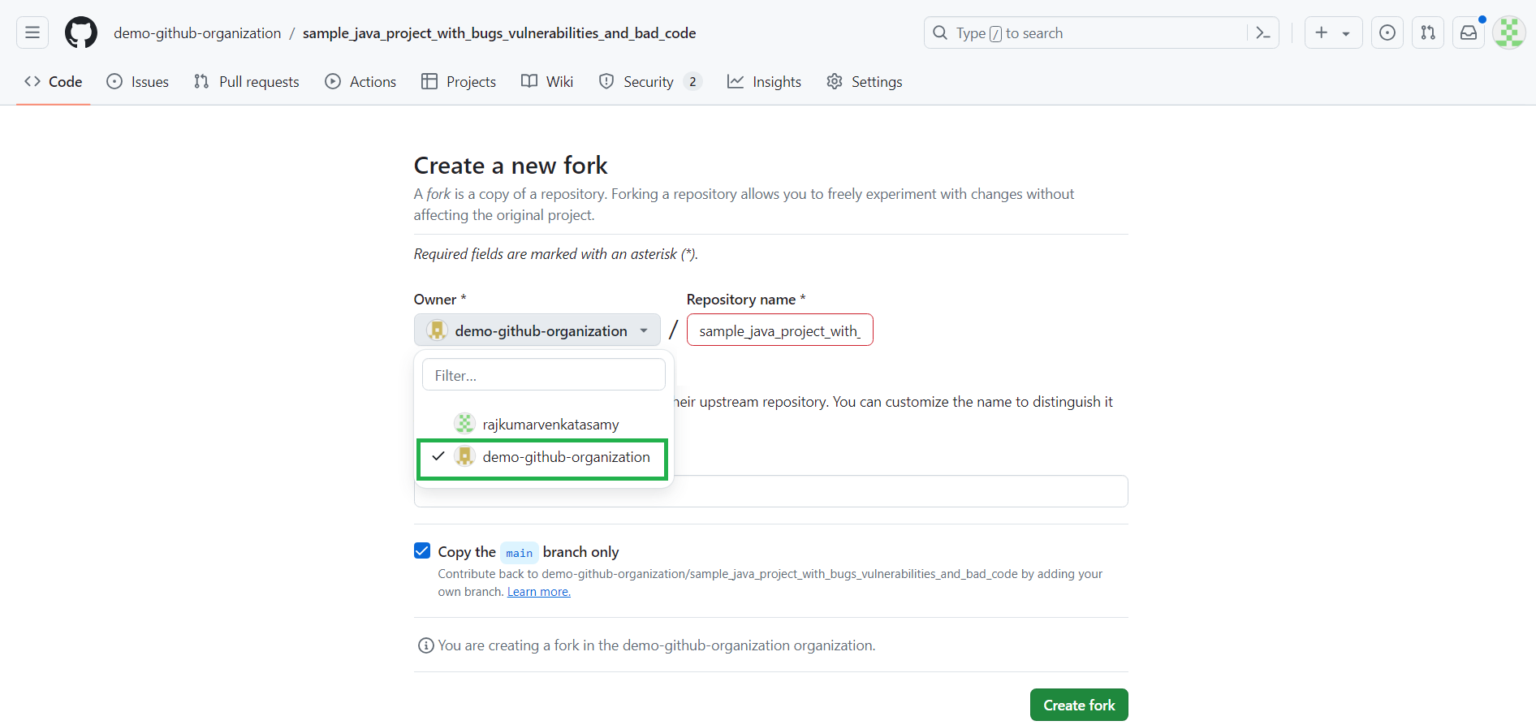The width and height of the screenshot is (1536, 725).
Task: Open the hamburger navigation menu
Action: 32,32
